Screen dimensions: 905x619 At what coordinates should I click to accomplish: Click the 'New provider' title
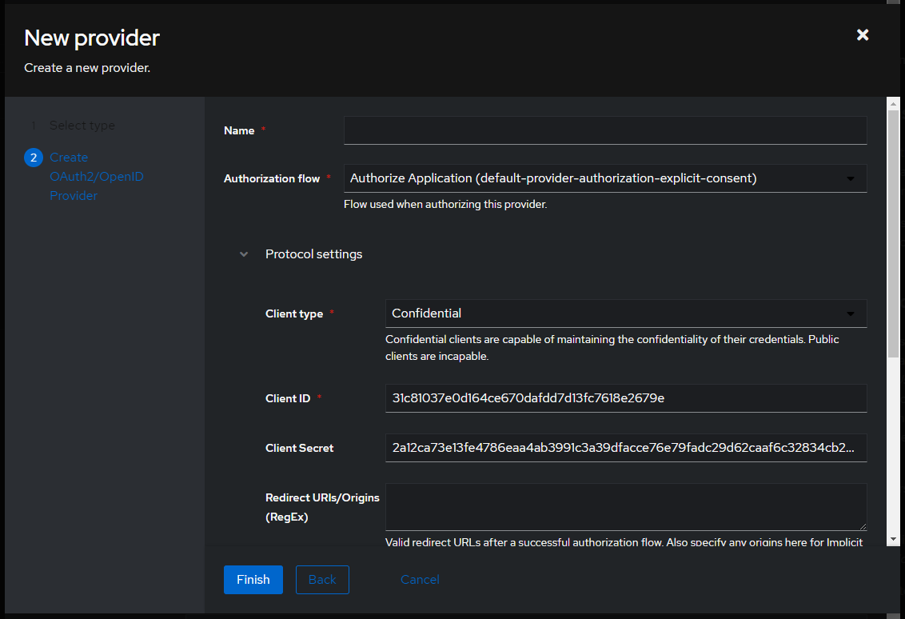click(x=92, y=38)
